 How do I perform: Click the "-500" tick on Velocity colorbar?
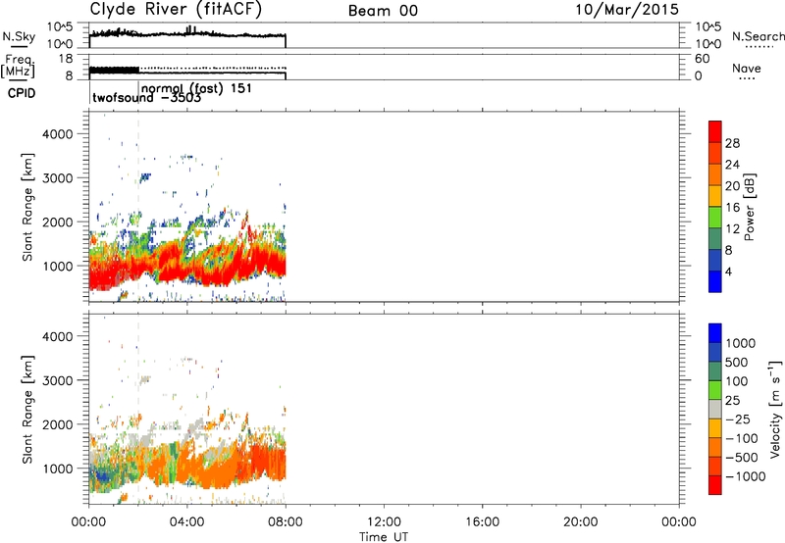742,457
